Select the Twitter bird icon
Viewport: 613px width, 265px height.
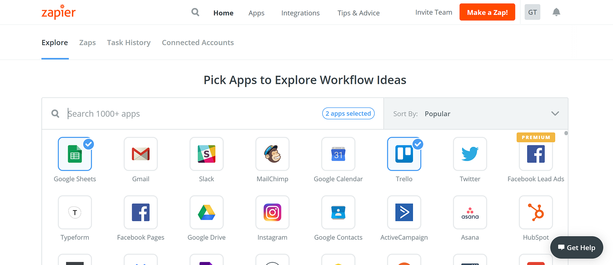470,154
